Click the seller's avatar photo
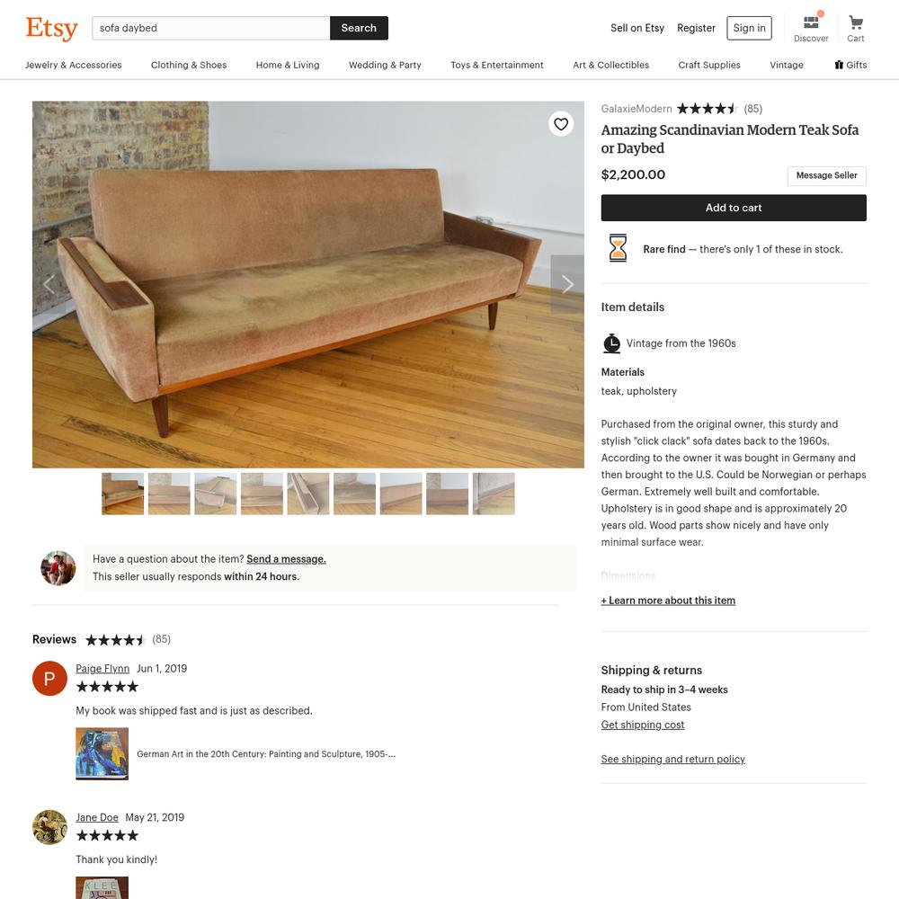Screen dimensions: 899x899 [x=58, y=567]
